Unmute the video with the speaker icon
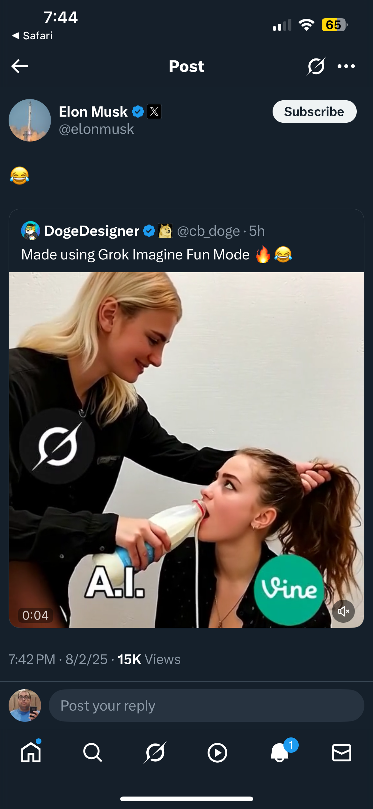Viewport: 373px width, 809px height. click(343, 611)
